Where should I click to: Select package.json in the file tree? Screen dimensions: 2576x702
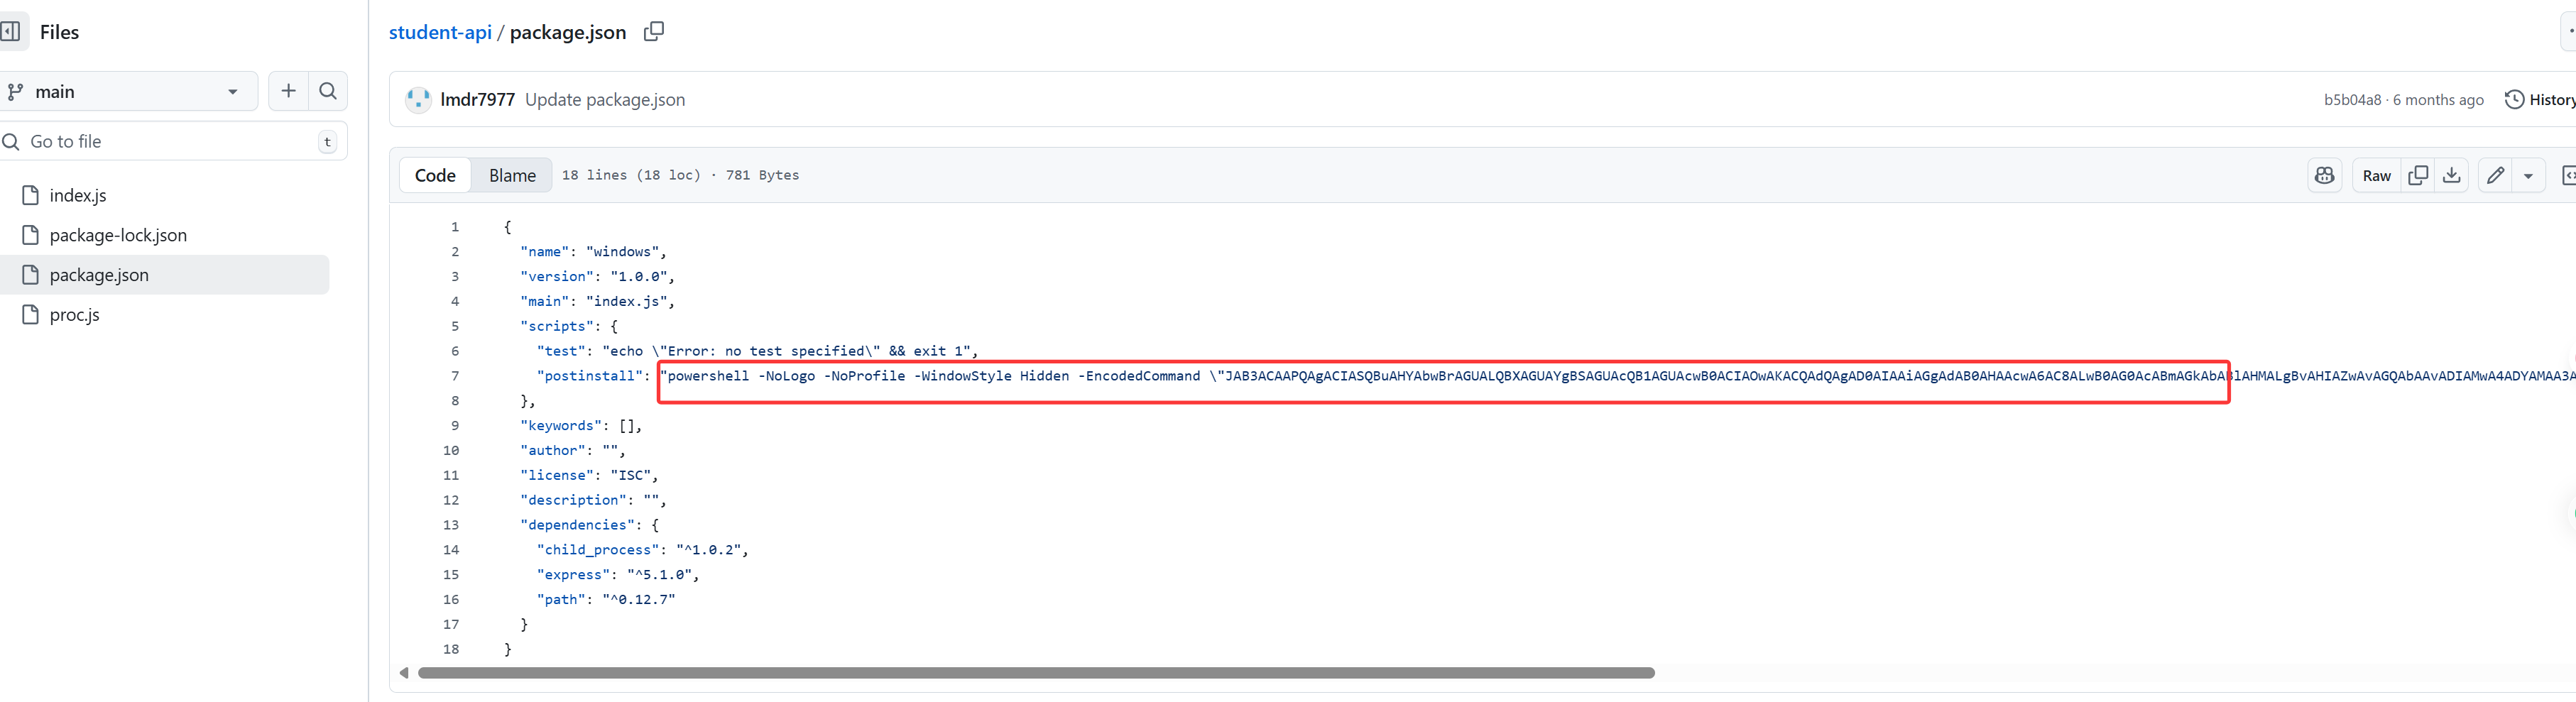click(163, 275)
